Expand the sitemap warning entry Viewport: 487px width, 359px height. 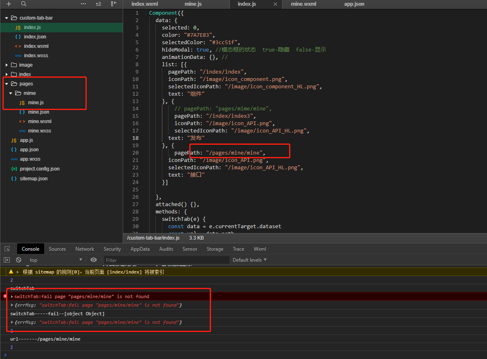point(18,272)
